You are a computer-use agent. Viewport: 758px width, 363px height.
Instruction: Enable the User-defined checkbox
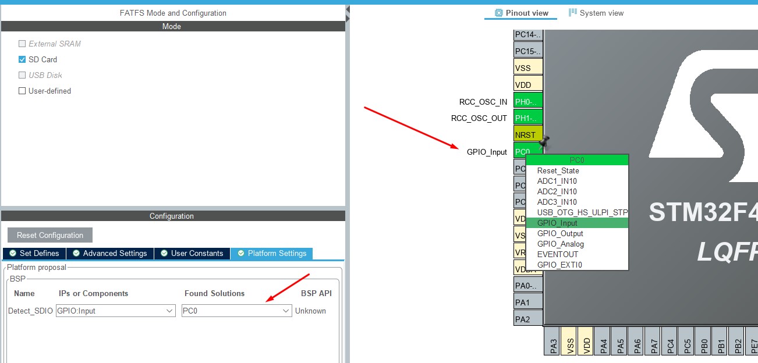[22, 91]
